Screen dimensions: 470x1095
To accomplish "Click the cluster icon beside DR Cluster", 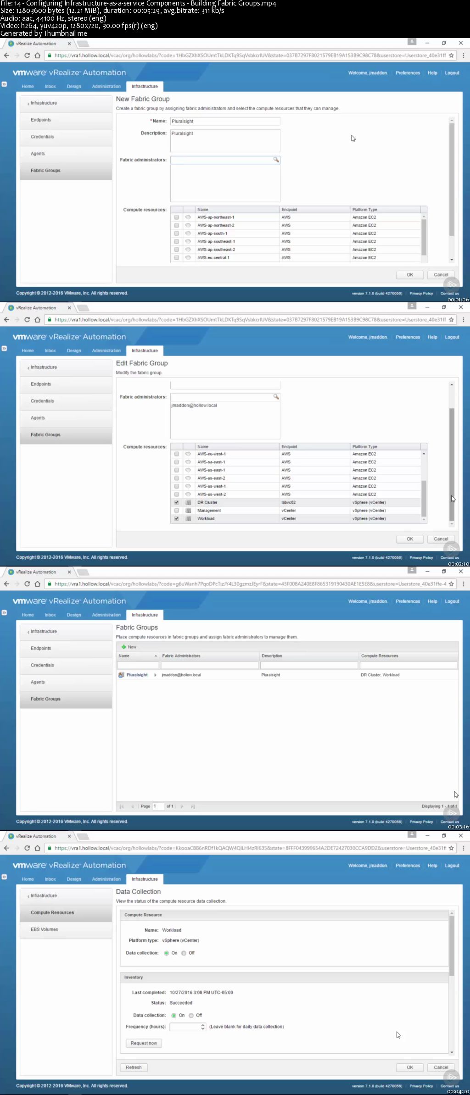I will tap(188, 502).
